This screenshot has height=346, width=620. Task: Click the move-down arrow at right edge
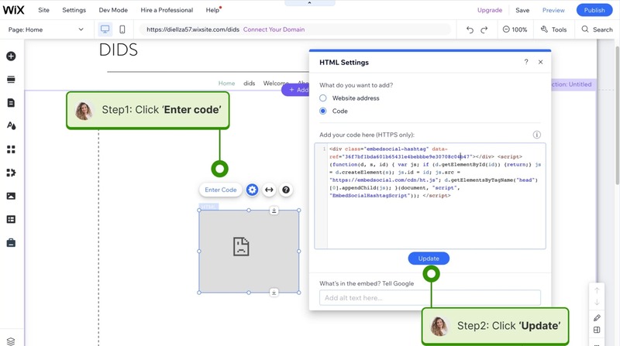(x=597, y=302)
